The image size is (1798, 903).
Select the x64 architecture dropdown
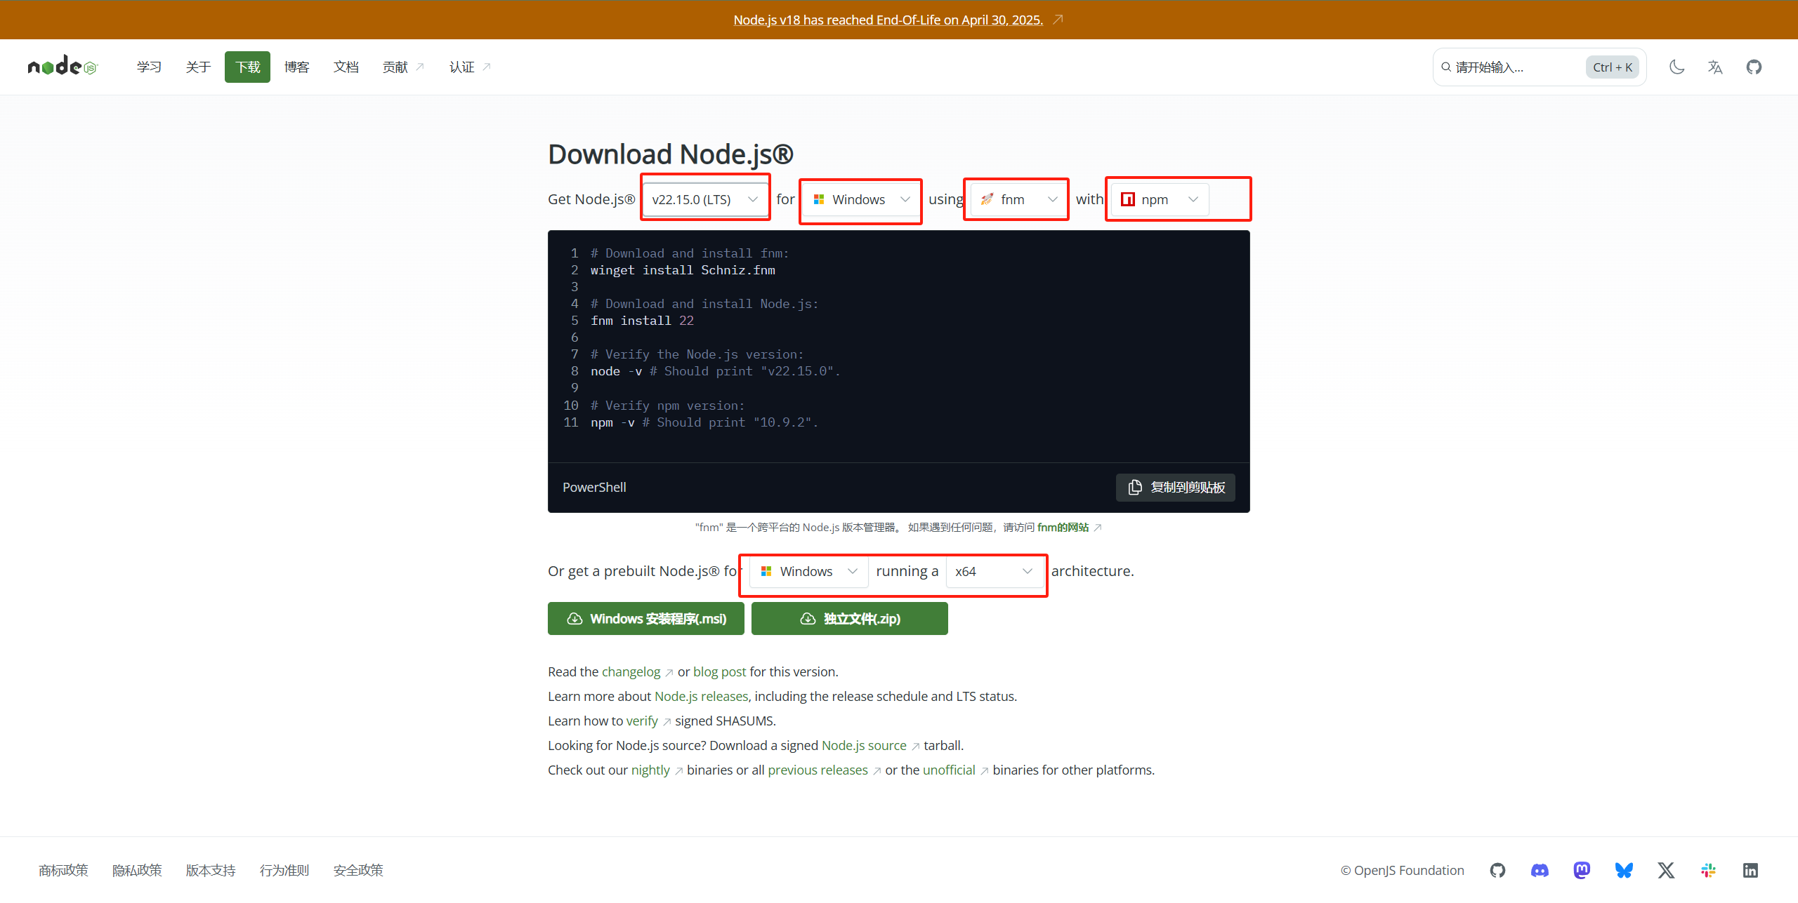pos(994,571)
